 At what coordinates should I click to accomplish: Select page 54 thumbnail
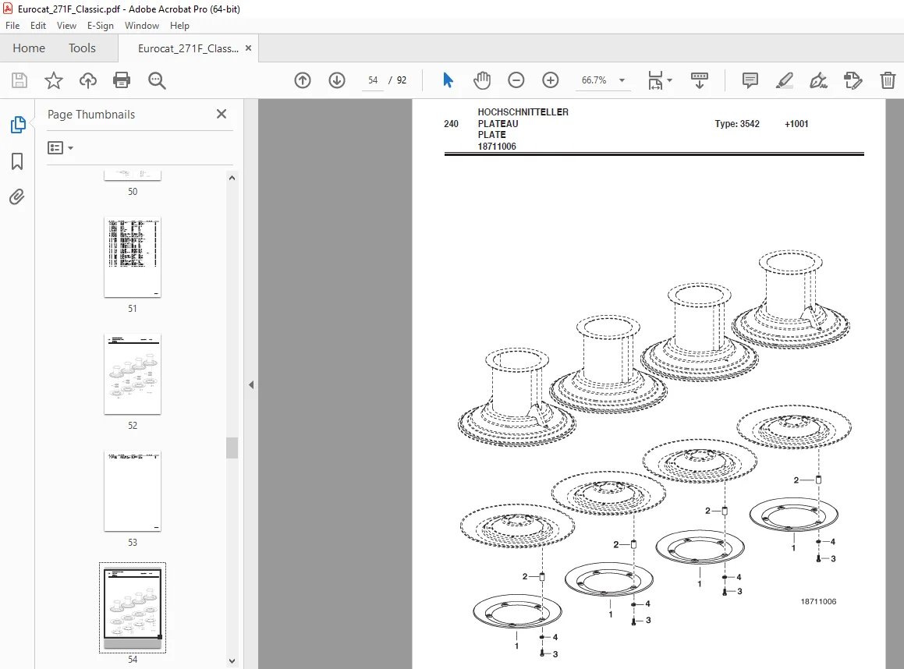[133, 608]
